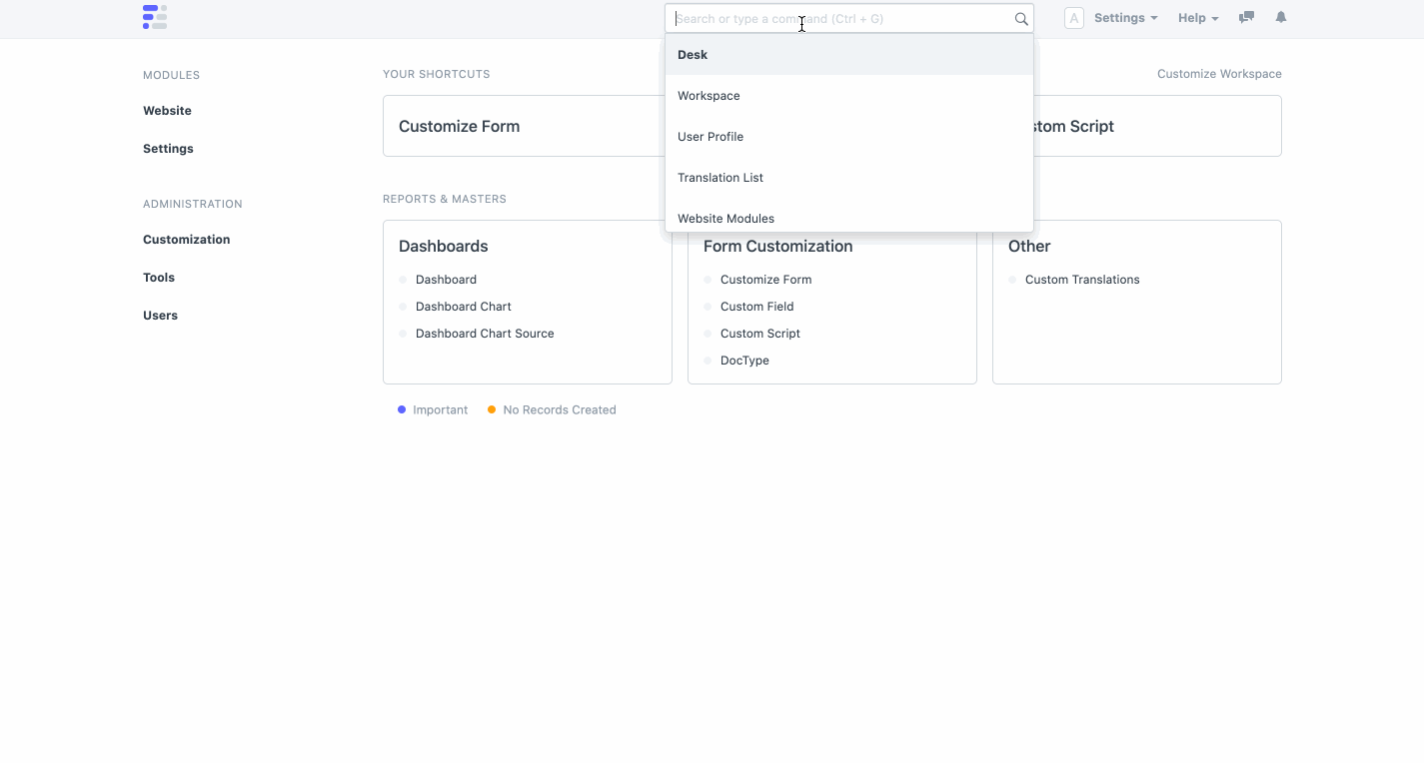Image resolution: width=1424 pixels, height=763 pixels.
Task: Open the notifications bell icon
Action: point(1280,17)
